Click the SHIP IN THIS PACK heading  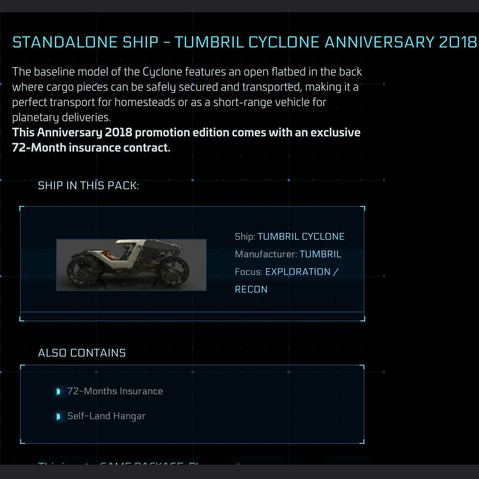coord(88,185)
